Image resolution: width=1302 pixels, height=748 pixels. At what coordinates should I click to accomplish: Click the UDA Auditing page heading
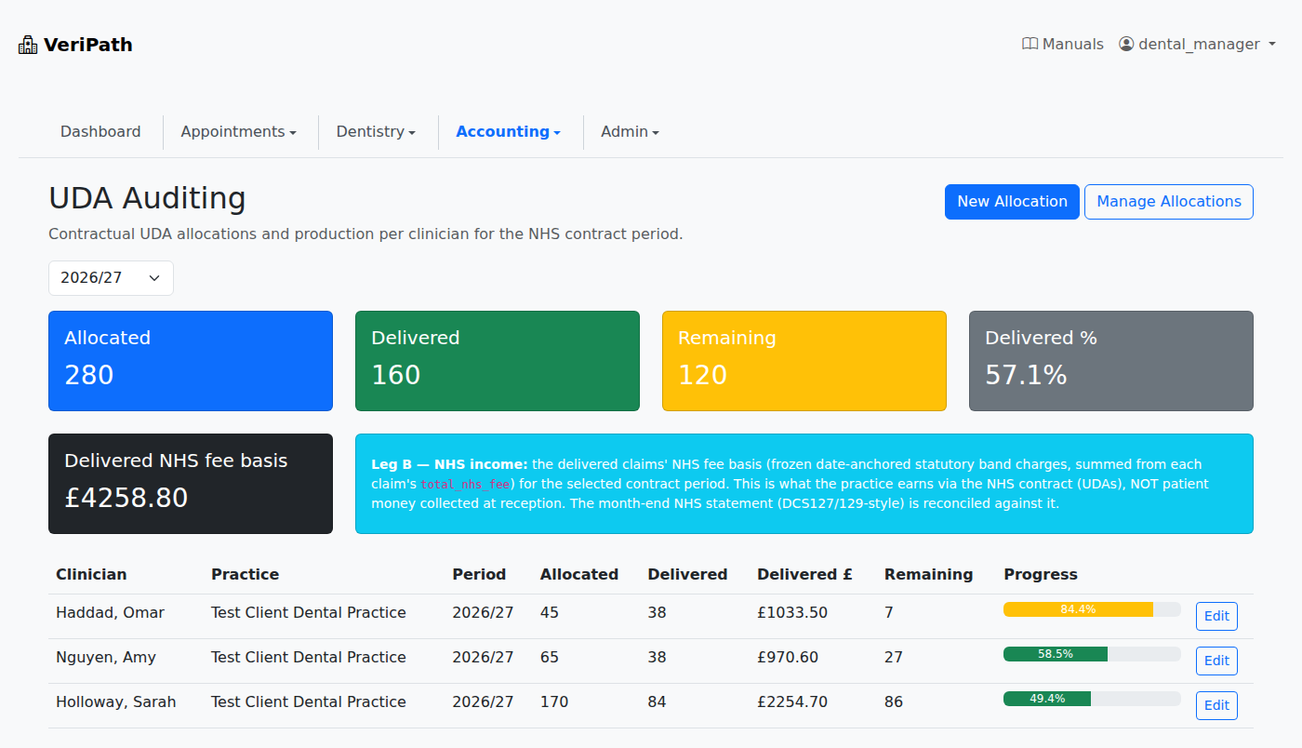(147, 199)
